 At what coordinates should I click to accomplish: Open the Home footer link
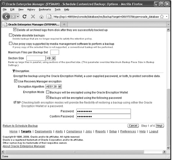point(13,131)
